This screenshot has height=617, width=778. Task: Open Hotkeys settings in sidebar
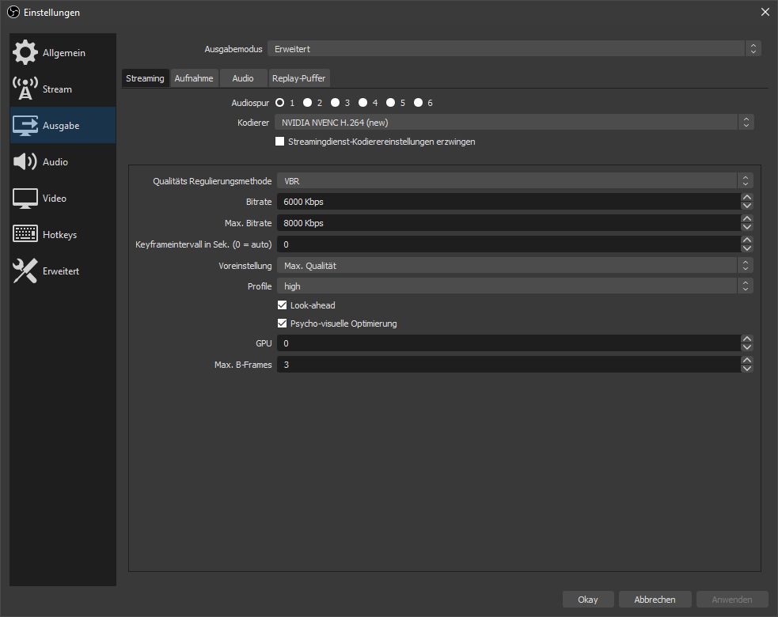point(63,235)
